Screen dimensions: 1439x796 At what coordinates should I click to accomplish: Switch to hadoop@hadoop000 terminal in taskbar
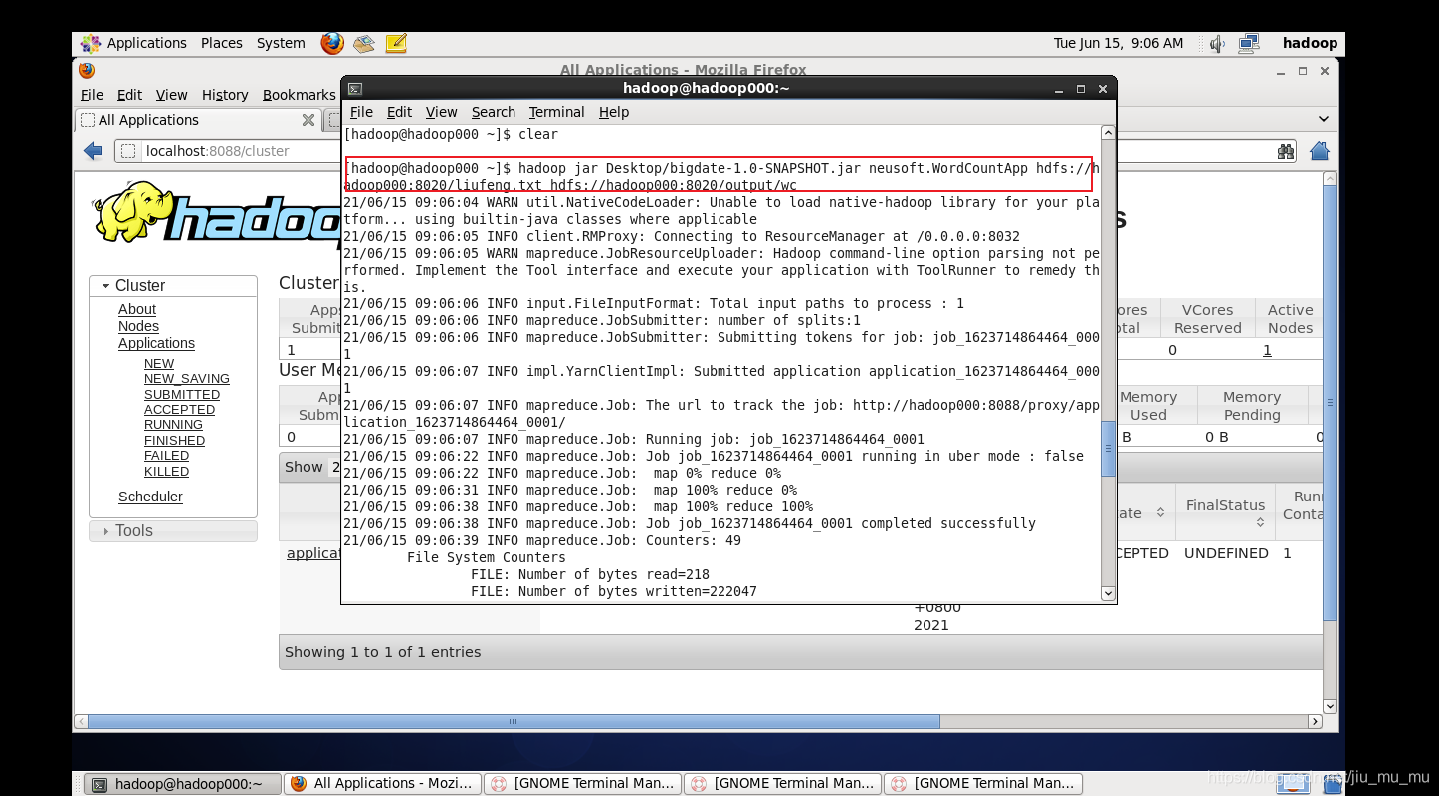point(181,784)
